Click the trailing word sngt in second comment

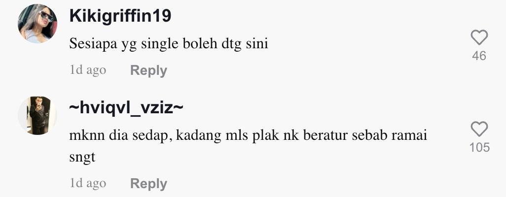tap(82, 157)
